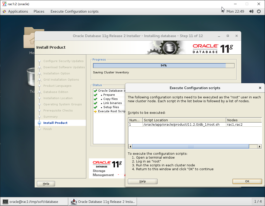Select Link binaries status row
Screen dimensions: 265x206
point(109,103)
